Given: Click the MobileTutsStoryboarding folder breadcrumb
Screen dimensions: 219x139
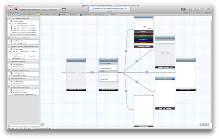Looking at the screenshot, I should [x=47, y=15].
